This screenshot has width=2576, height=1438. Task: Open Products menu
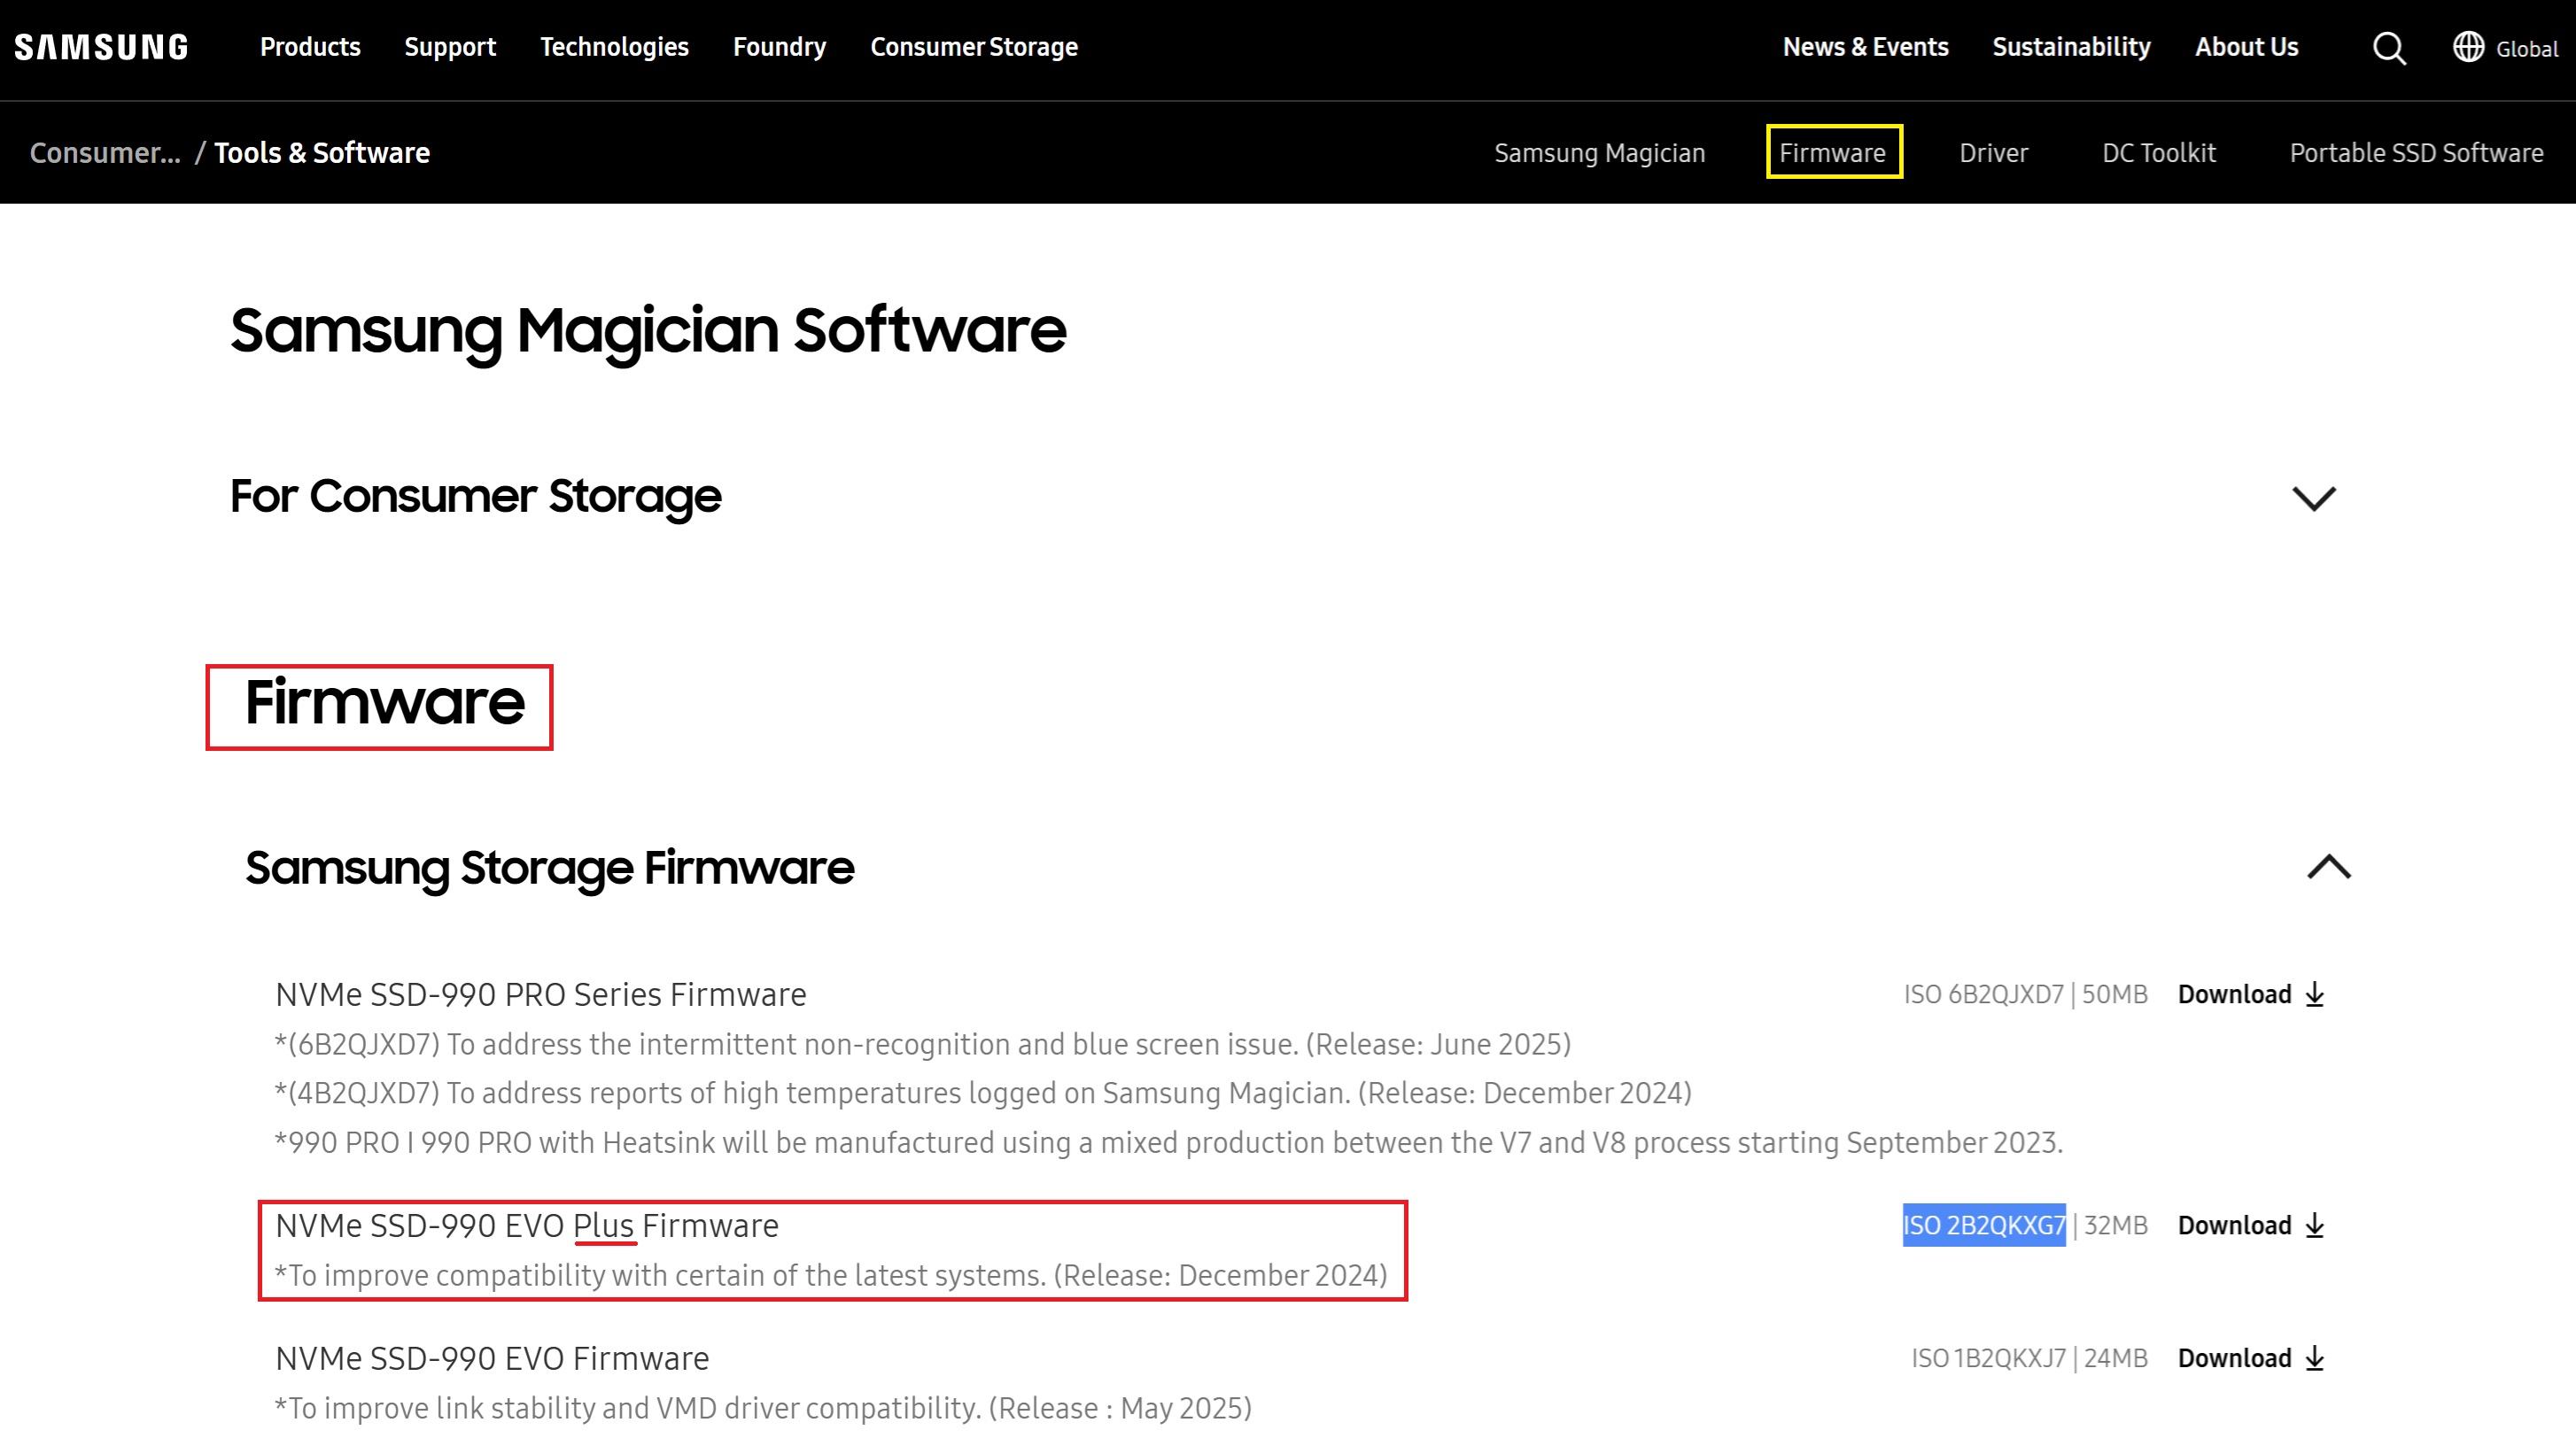(310, 47)
